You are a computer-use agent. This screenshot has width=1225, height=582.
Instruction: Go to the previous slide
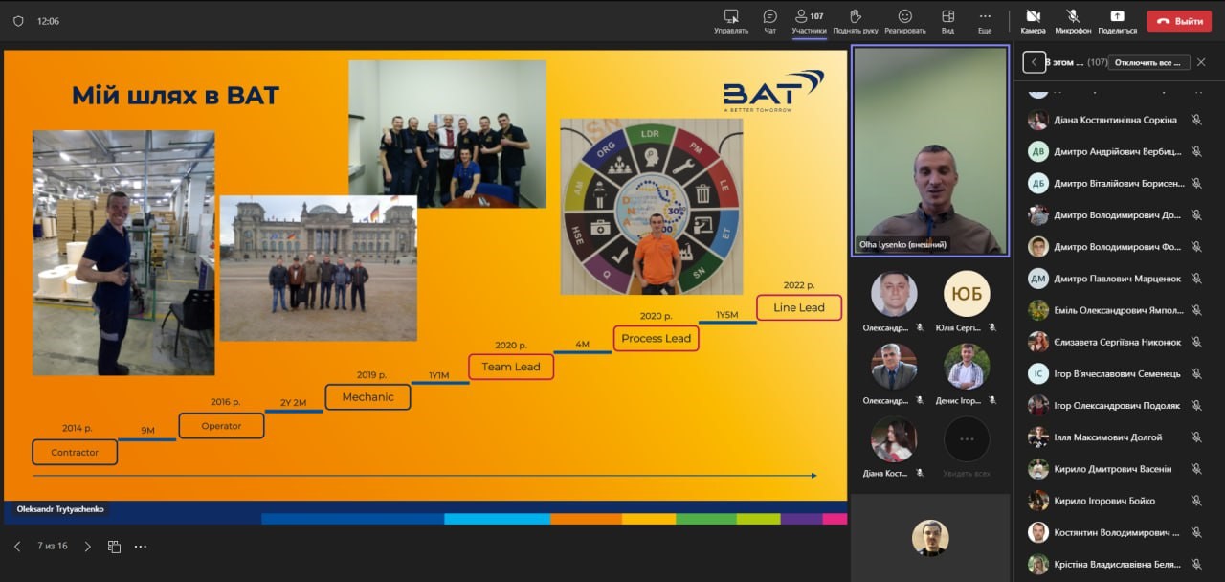[x=17, y=547]
